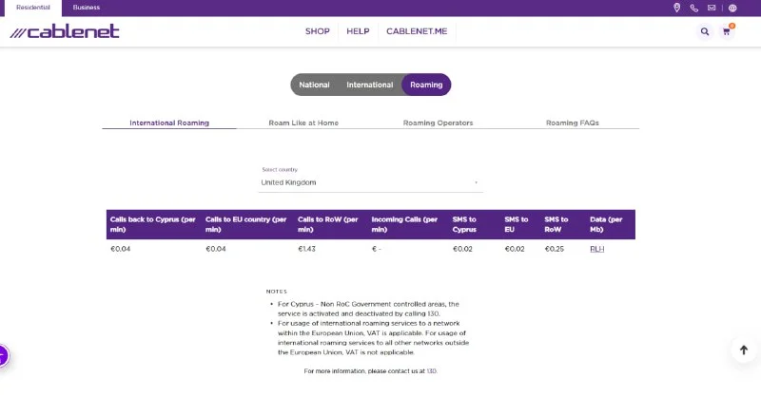Open the HELP navigation menu
Image resolution: width=761 pixels, height=397 pixels.
coord(358,31)
